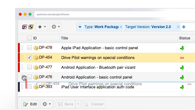Open ID DP-393
This screenshot has height=110, width=195.
[x=45, y=87]
